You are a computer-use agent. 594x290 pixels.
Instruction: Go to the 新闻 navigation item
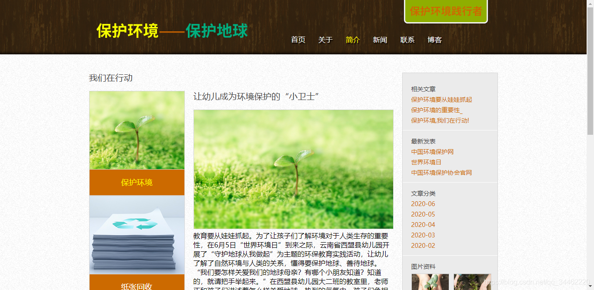click(380, 40)
